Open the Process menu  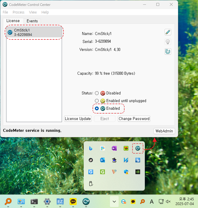[19, 12]
